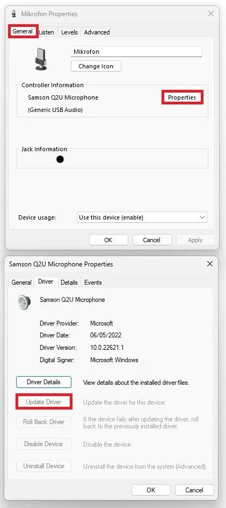Switch to the Levels tab
This screenshot has height=508, width=226.
point(69,32)
